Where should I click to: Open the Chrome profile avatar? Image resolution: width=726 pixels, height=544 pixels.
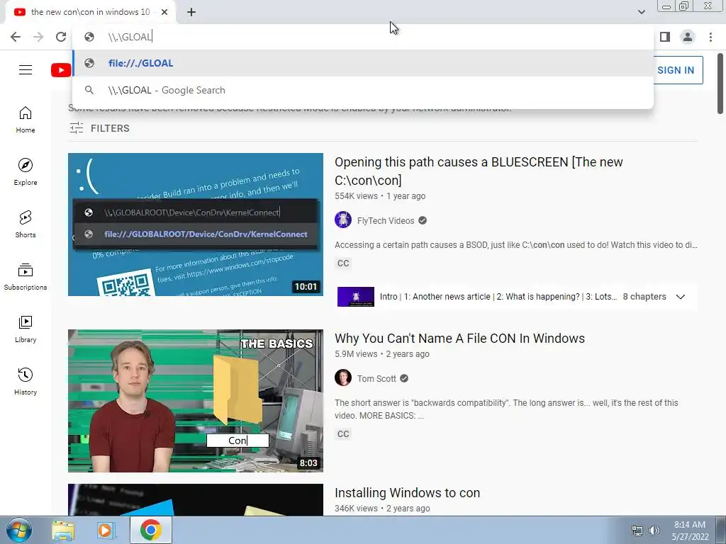coord(688,37)
